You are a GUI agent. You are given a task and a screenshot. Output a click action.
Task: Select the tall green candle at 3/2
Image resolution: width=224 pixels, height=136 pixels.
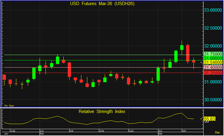point(158,74)
